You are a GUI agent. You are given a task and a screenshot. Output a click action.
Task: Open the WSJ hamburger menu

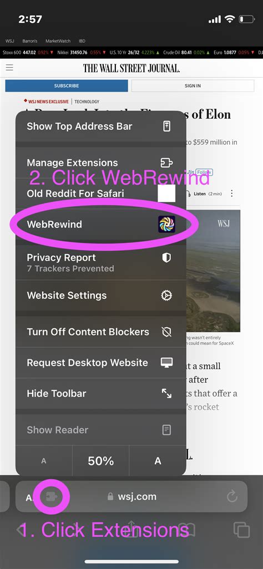(x=9, y=68)
